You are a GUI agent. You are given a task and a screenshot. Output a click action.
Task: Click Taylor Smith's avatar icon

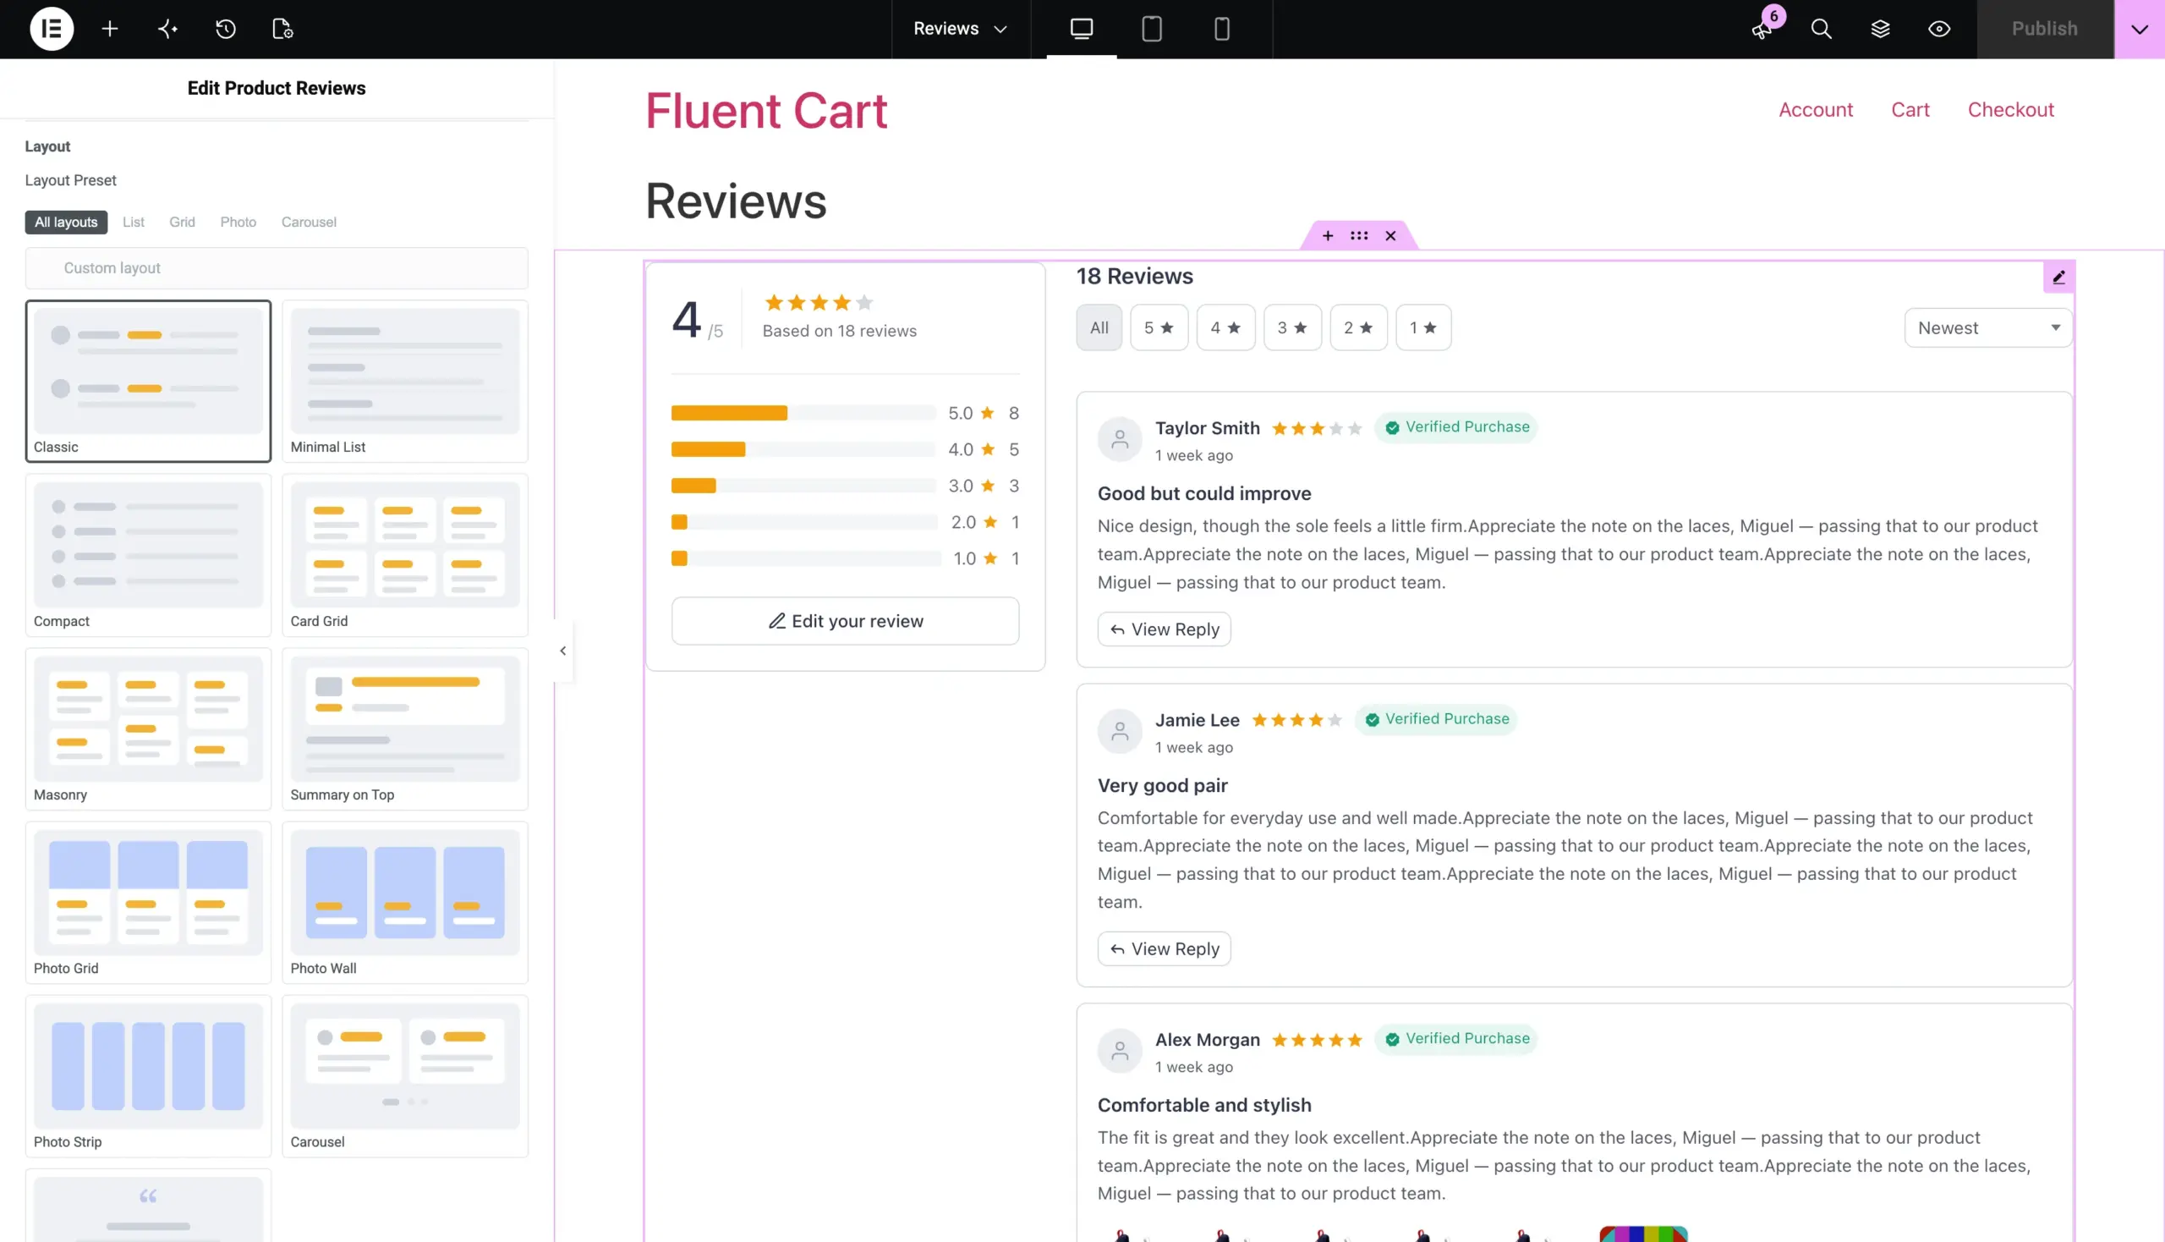1120,439
